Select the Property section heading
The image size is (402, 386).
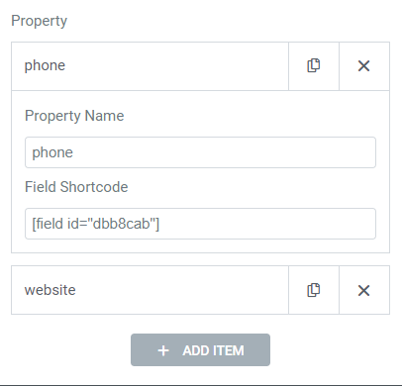tap(39, 21)
